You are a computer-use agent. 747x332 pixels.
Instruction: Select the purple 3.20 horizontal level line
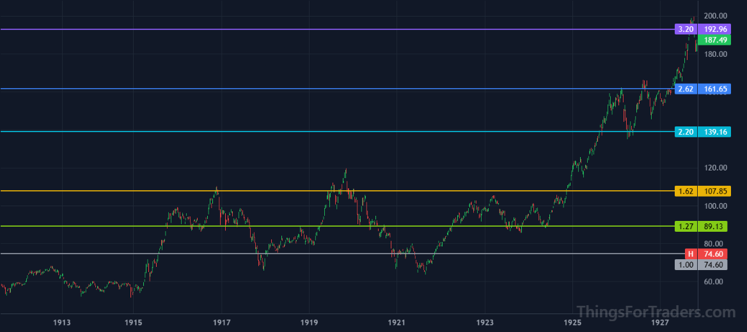337,29
